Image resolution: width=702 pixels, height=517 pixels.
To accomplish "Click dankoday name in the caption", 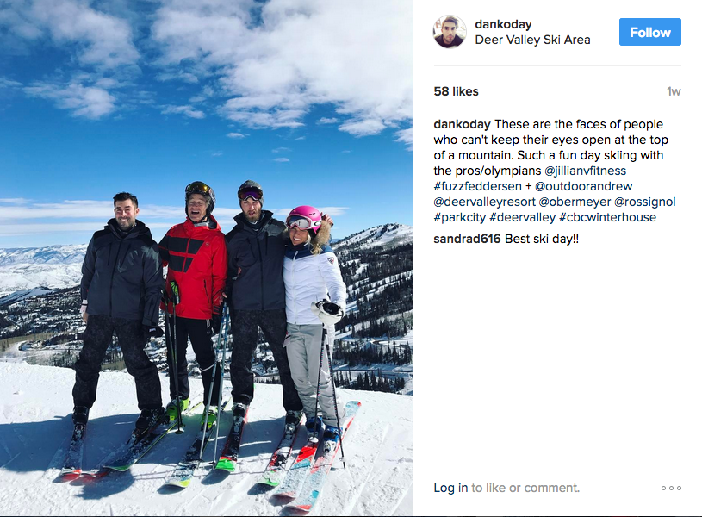I will (462, 124).
